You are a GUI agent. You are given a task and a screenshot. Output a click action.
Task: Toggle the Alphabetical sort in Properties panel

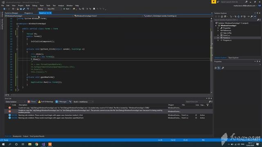219,68
